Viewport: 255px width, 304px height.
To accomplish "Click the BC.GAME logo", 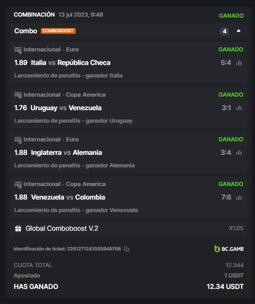I will 229,249.
